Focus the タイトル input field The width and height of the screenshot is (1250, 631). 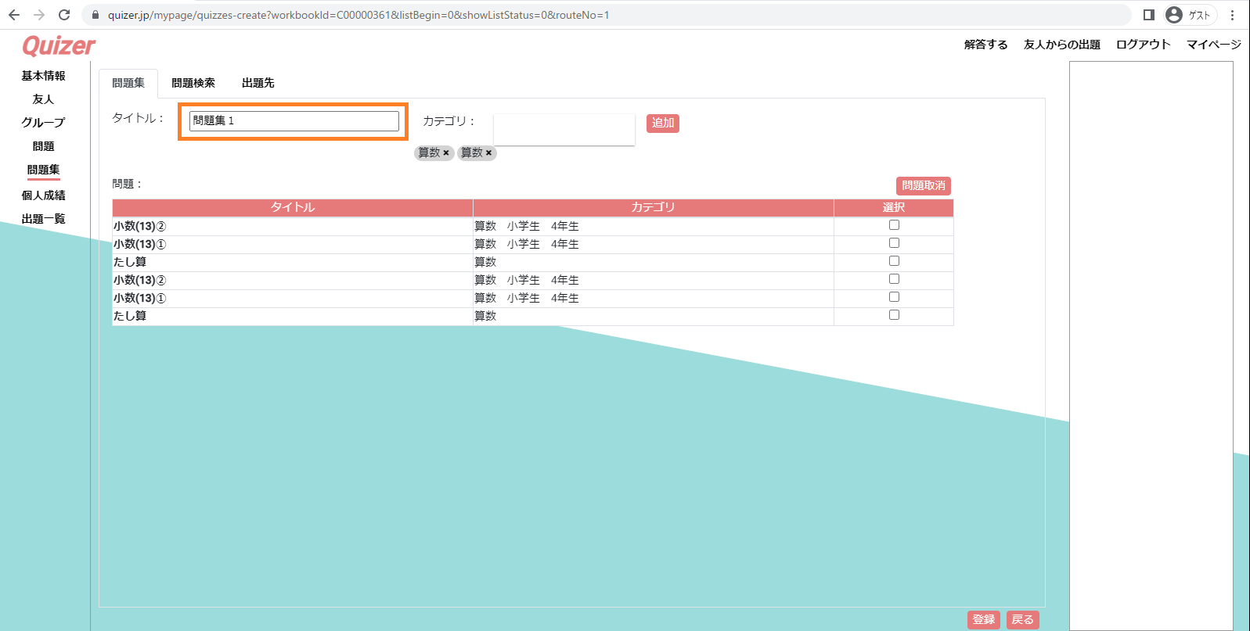294,120
